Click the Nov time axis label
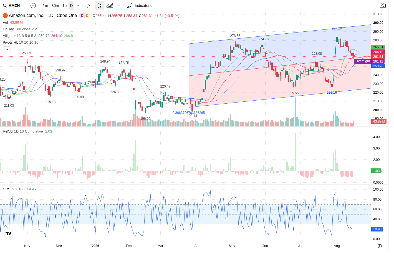 [27, 246]
